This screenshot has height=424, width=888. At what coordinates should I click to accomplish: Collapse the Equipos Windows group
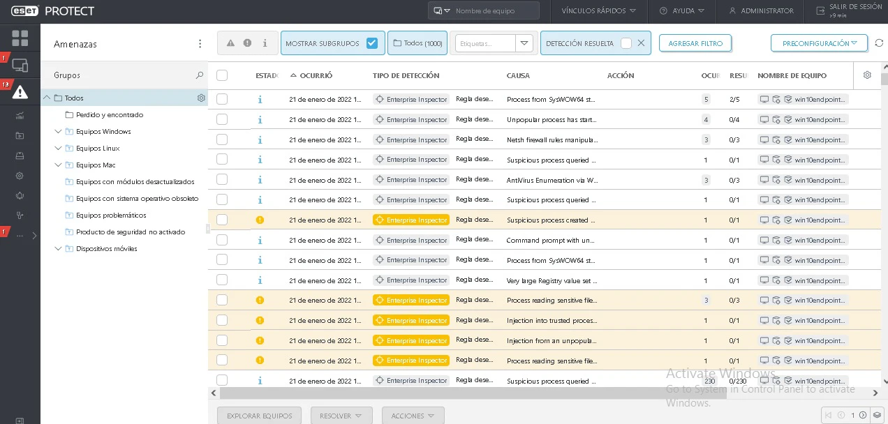(x=59, y=131)
